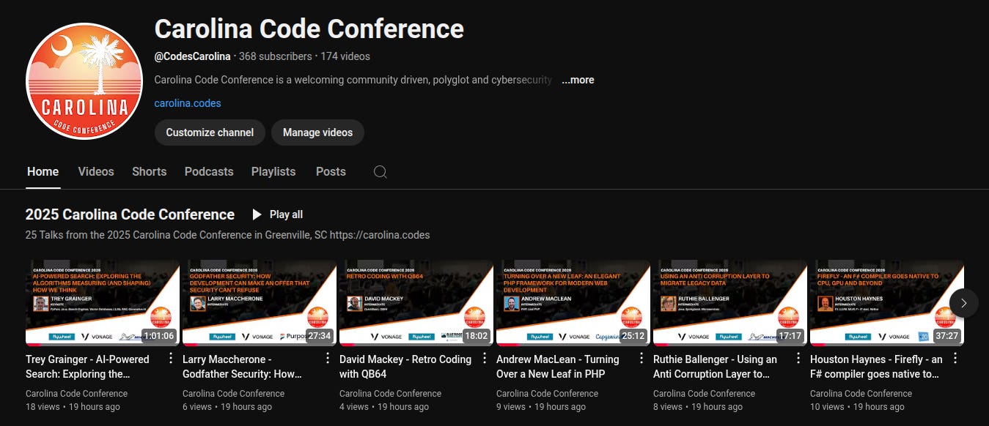Viewport: 989px width, 426px height.
Task: Click the Carolina Code Conference channel avatar
Action: pyautogui.click(x=84, y=81)
